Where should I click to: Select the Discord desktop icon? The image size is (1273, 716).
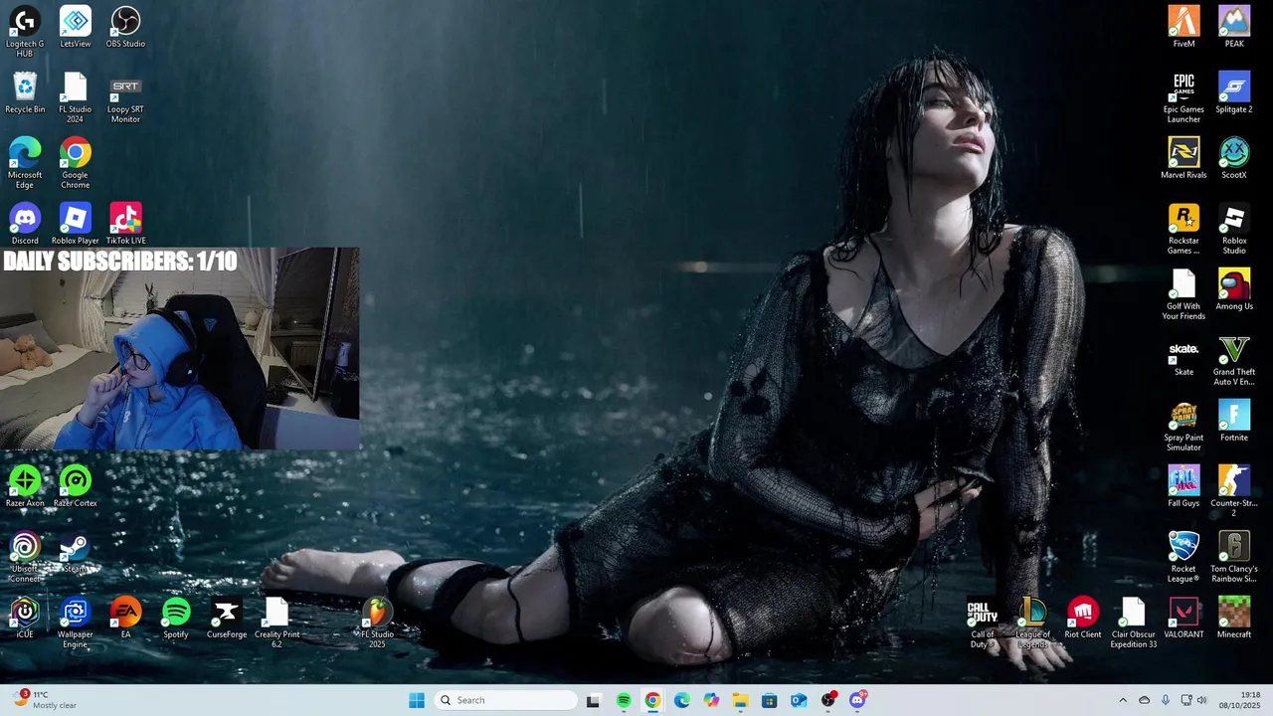[25, 224]
